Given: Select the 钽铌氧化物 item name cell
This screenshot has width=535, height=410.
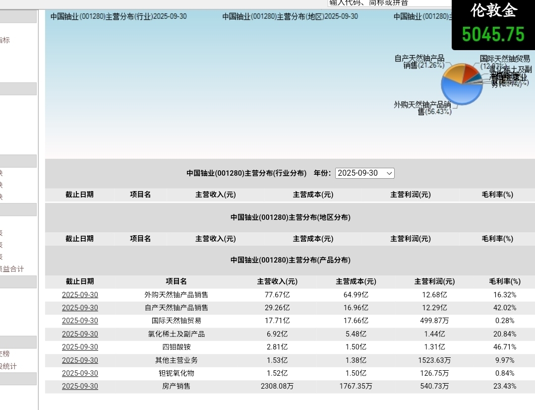Looking at the screenshot, I should (x=176, y=373).
